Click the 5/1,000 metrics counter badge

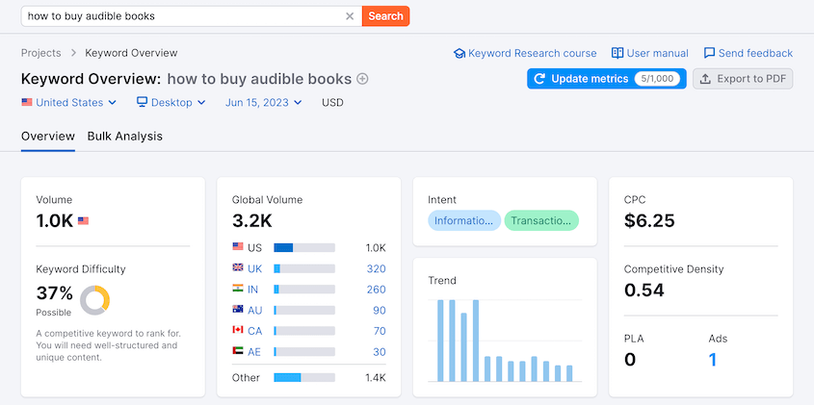tap(657, 79)
